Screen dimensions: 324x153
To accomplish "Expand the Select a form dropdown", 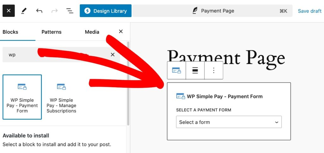I will coord(228,122).
